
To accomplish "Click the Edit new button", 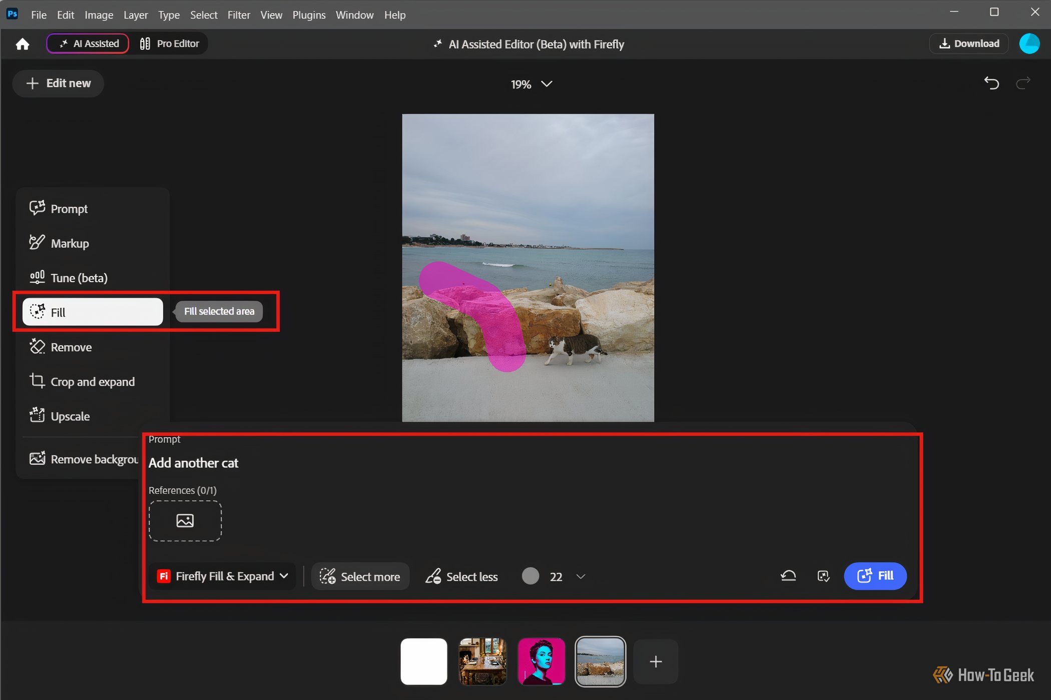I will tap(59, 83).
